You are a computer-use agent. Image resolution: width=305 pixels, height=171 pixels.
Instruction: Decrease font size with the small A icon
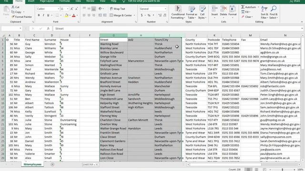76,9
